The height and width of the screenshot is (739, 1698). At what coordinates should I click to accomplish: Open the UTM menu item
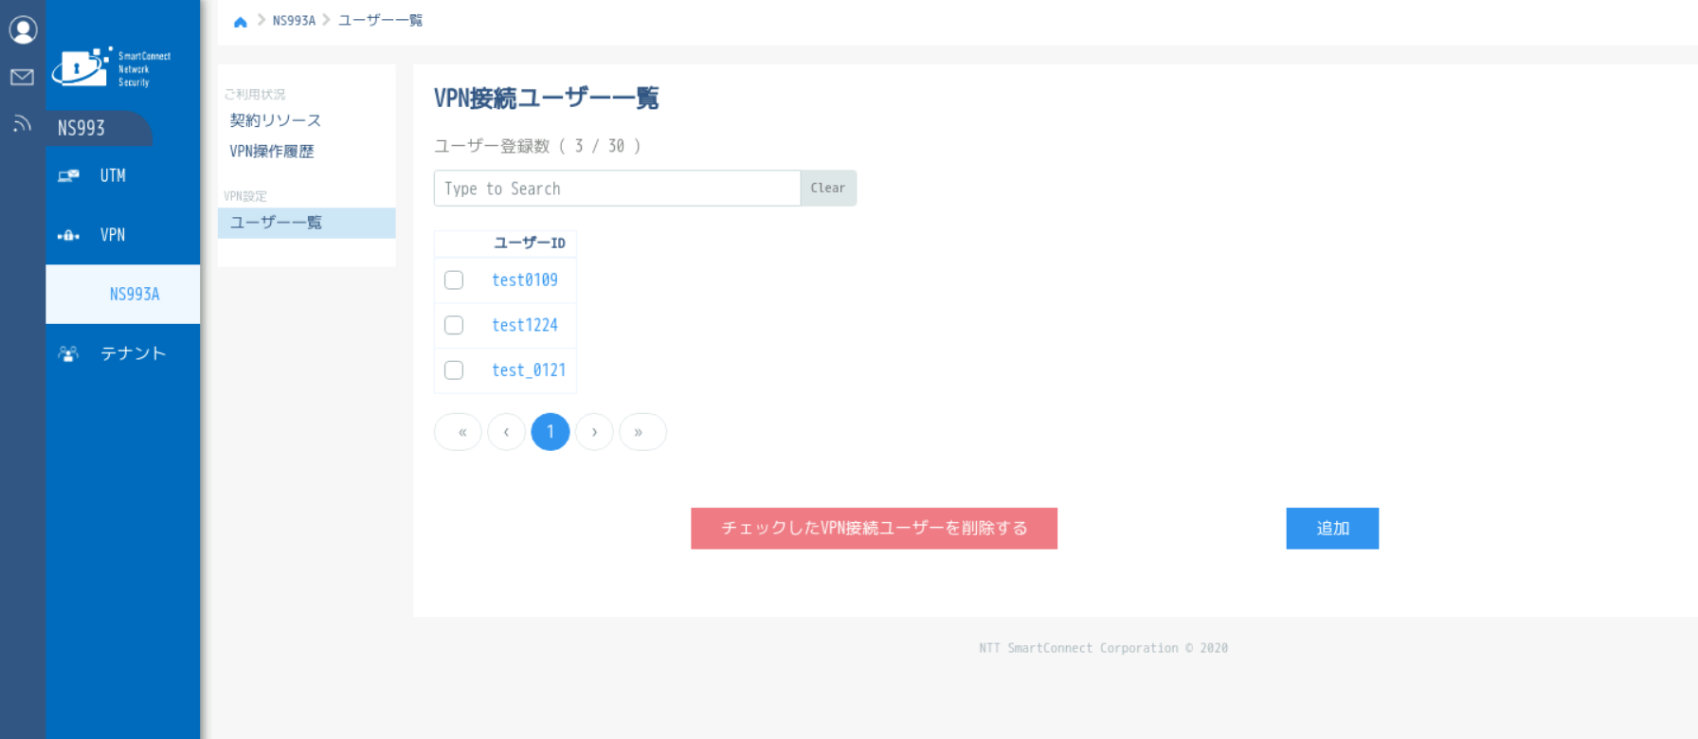click(123, 175)
